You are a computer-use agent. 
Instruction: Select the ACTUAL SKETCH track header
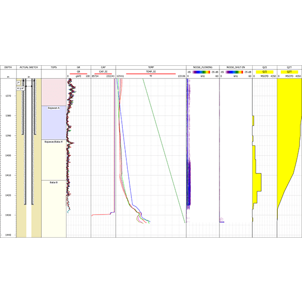point(29,67)
